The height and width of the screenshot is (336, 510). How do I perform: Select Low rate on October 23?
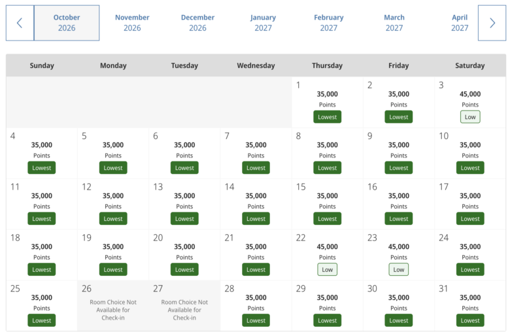tap(398, 269)
